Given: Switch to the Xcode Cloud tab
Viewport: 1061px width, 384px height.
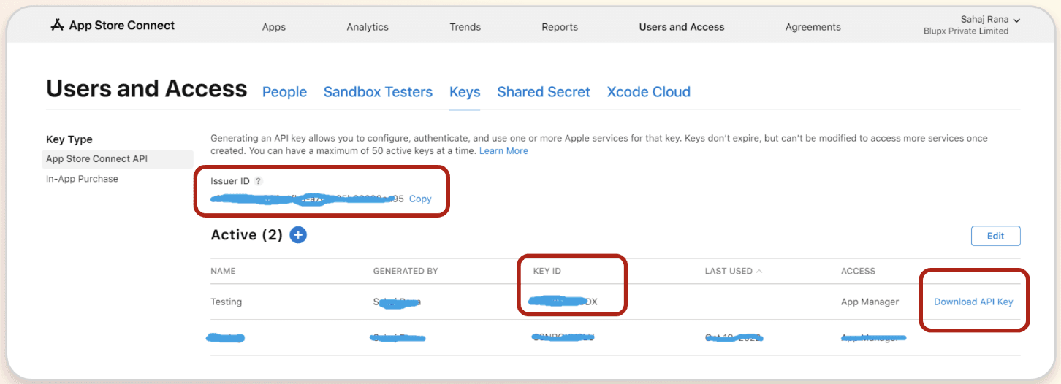Looking at the screenshot, I should pyautogui.click(x=649, y=92).
